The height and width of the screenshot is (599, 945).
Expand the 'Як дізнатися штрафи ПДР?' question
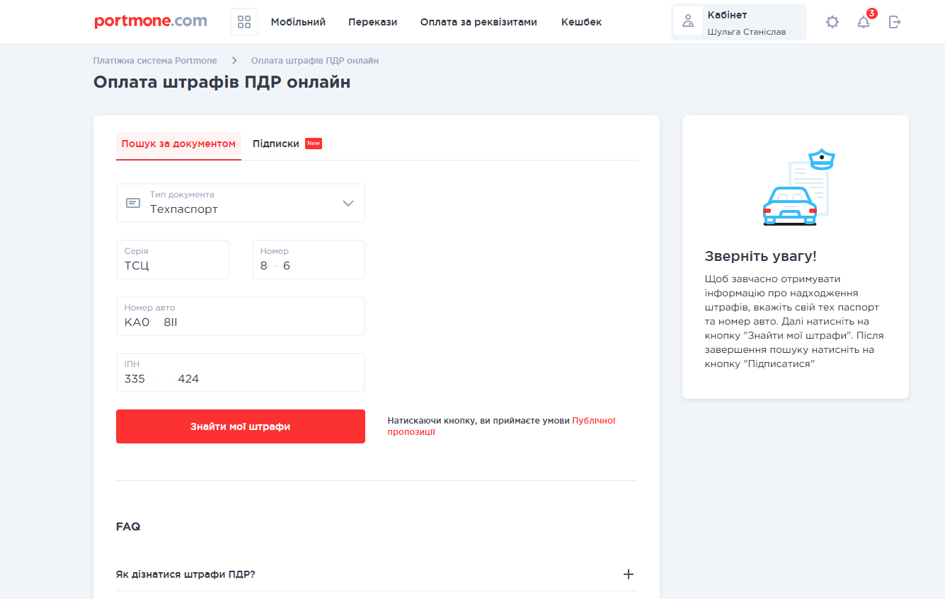point(628,574)
